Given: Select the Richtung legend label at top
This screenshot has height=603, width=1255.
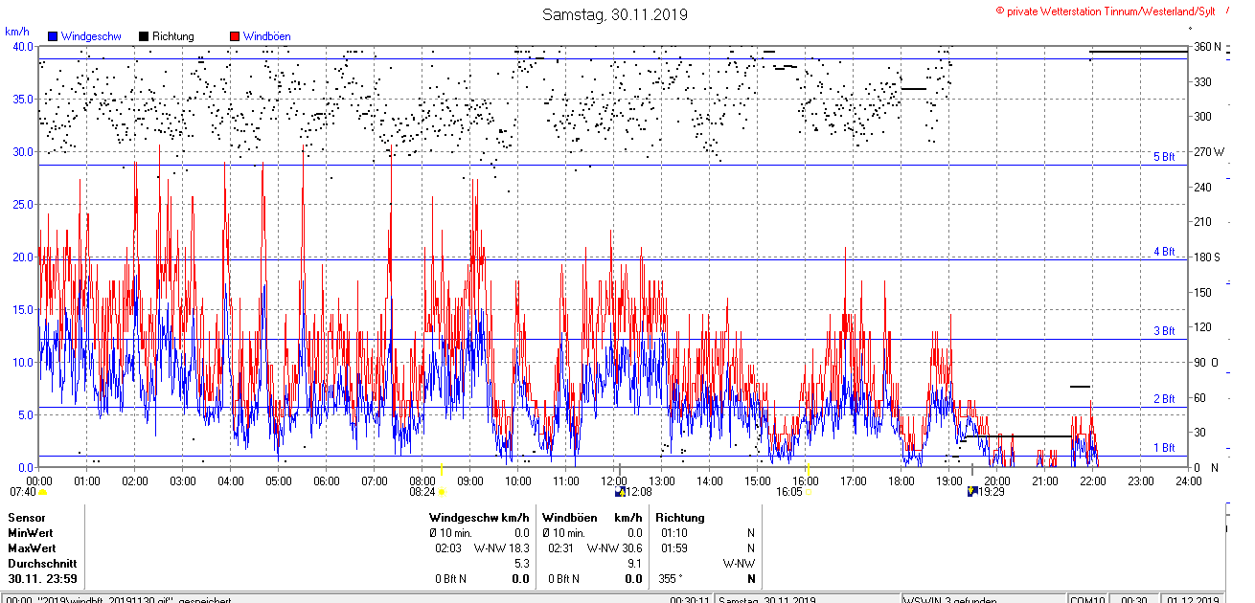Looking at the screenshot, I should point(172,36).
